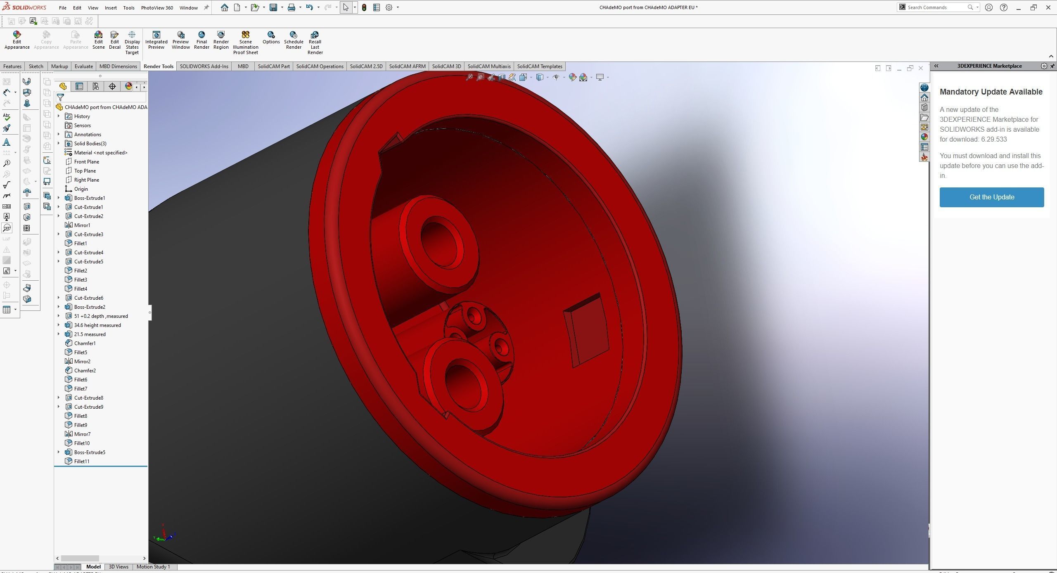This screenshot has width=1057, height=573.
Task: Open the Motion Study 1 tab
Action: coord(153,567)
